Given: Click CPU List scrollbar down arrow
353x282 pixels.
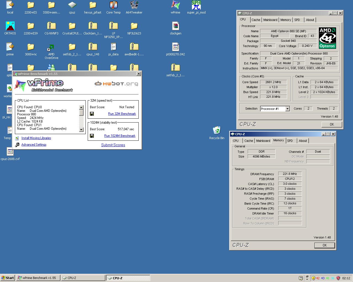Looking at the screenshot, I should click(81, 129).
